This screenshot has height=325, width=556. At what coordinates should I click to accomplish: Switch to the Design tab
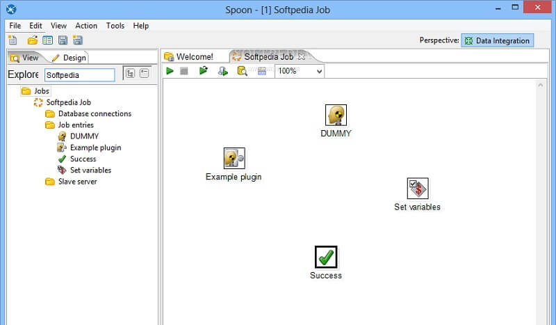(69, 58)
